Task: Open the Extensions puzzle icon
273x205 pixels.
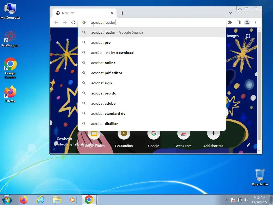Action: pyautogui.click(x=230, y=22)
